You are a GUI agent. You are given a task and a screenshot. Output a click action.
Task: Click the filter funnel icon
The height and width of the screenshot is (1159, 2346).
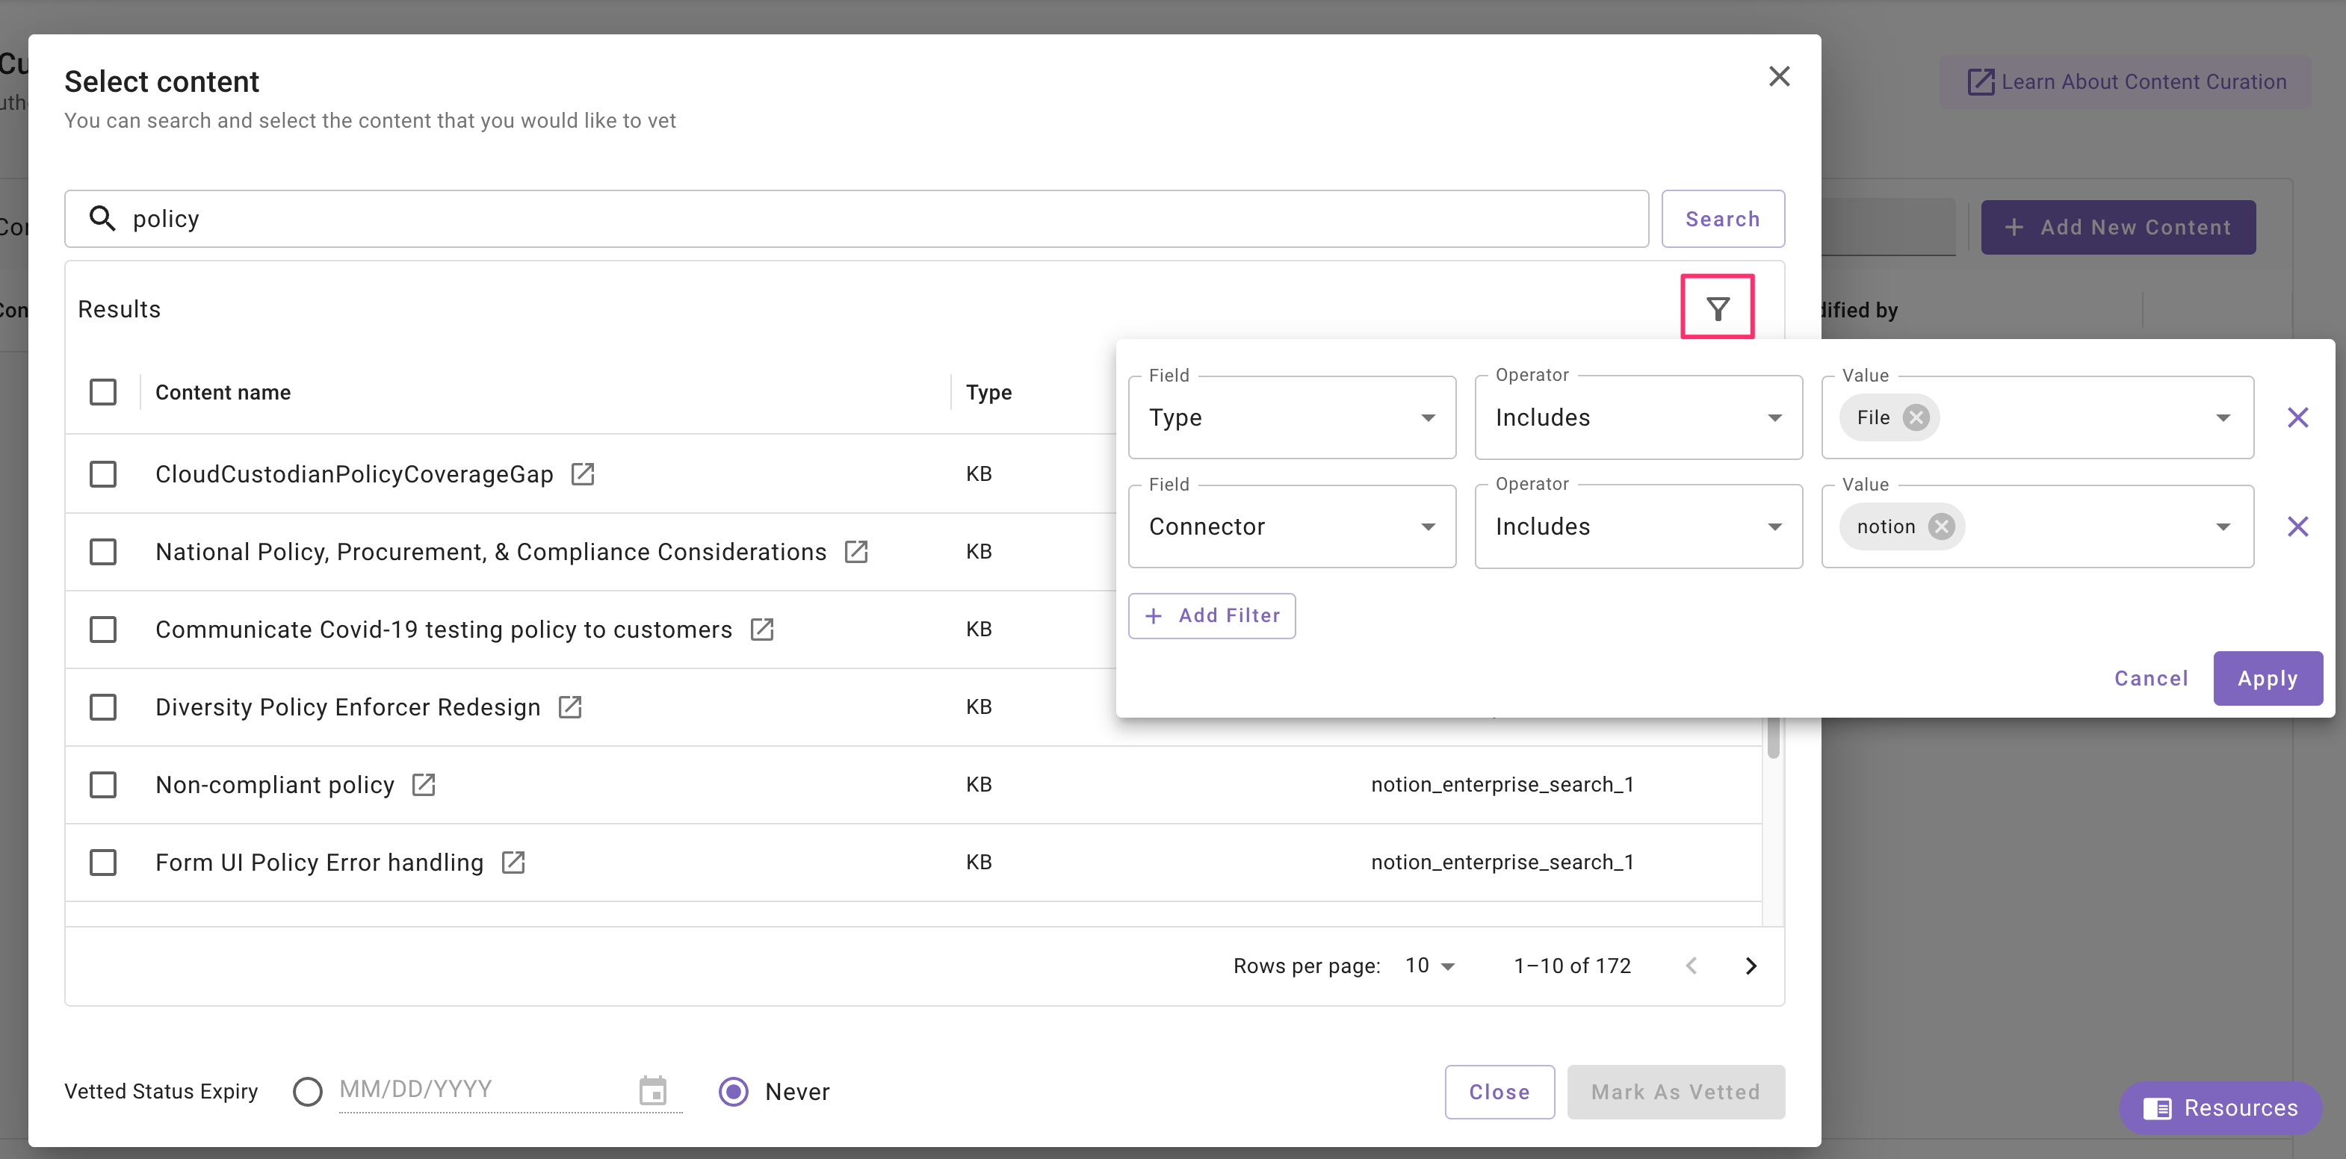(1717, 308)
